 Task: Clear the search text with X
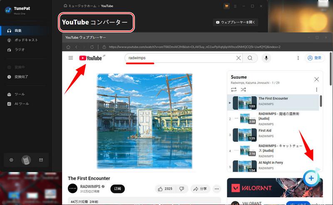[239, 58]
